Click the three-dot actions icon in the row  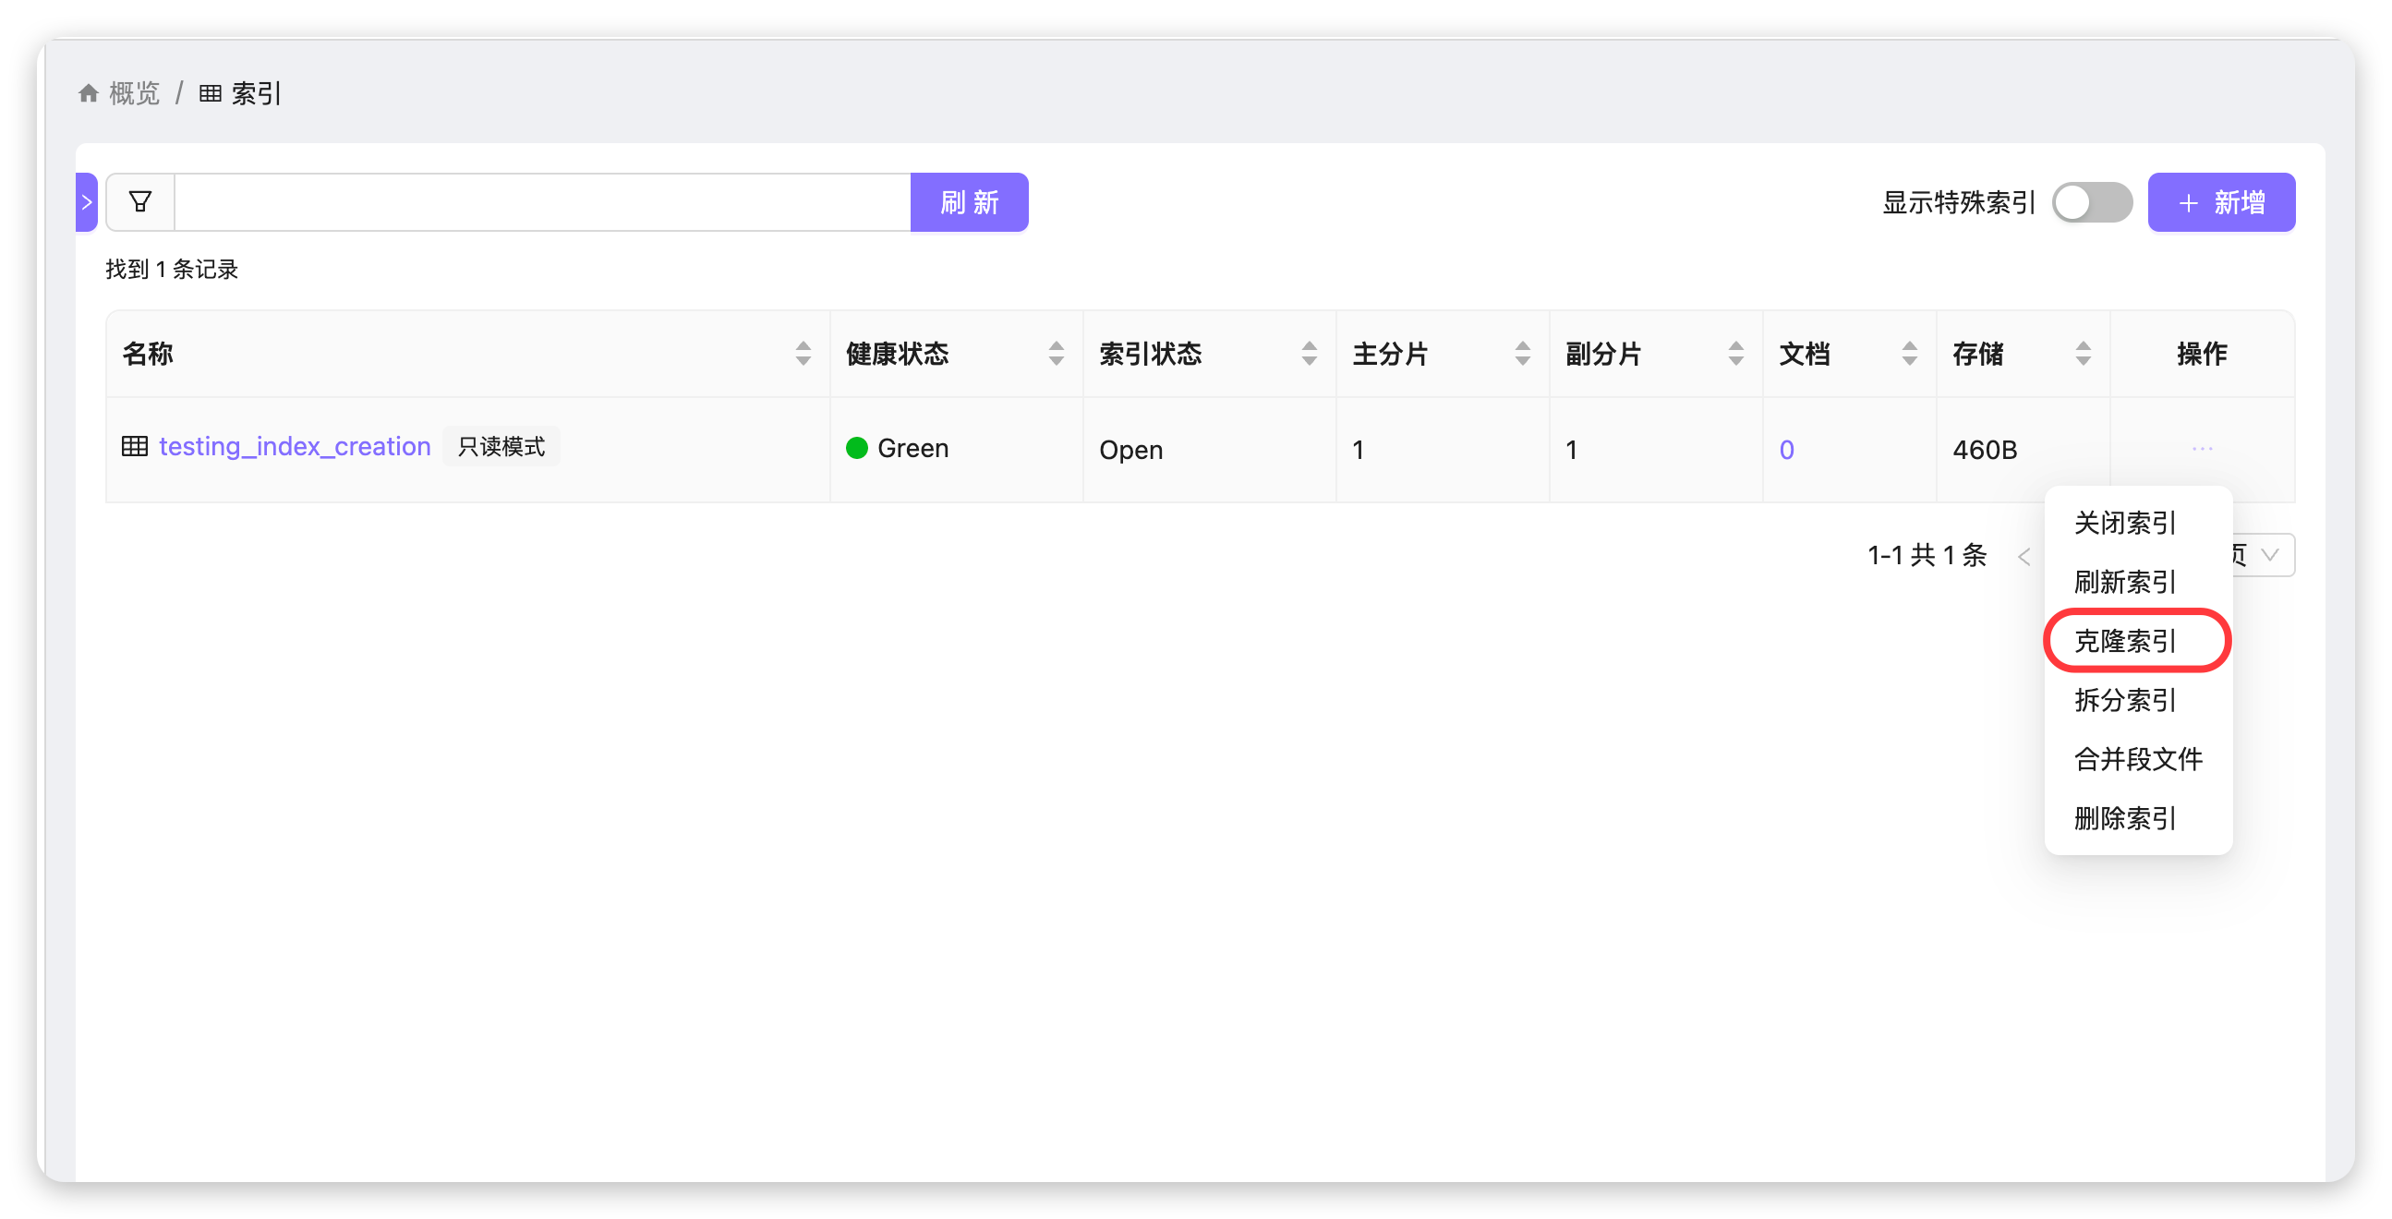[x=2202, y=449]
